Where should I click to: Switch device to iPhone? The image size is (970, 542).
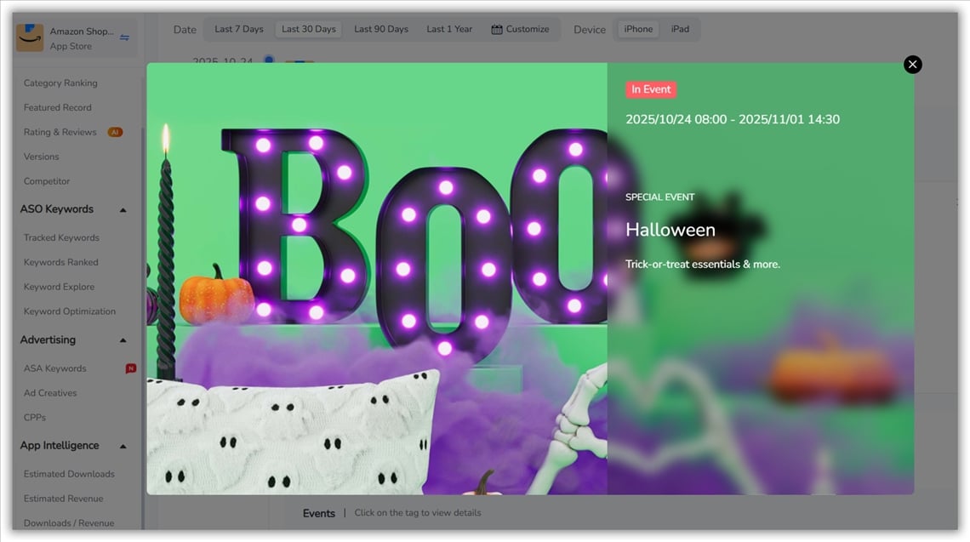[x=638, y=29]
